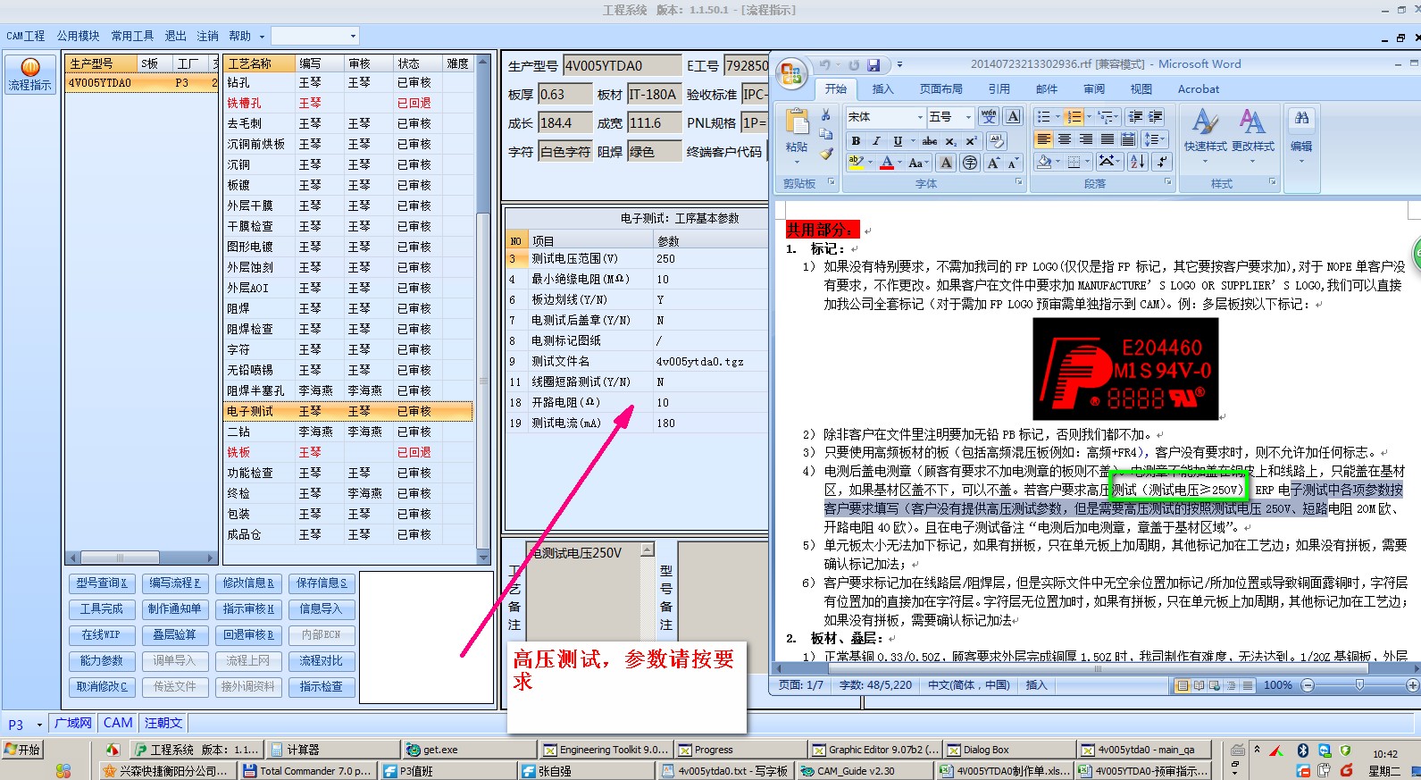Click the 指示审核H button
The width and height of the screenshot is (1421, 780).
coord(248,609)
